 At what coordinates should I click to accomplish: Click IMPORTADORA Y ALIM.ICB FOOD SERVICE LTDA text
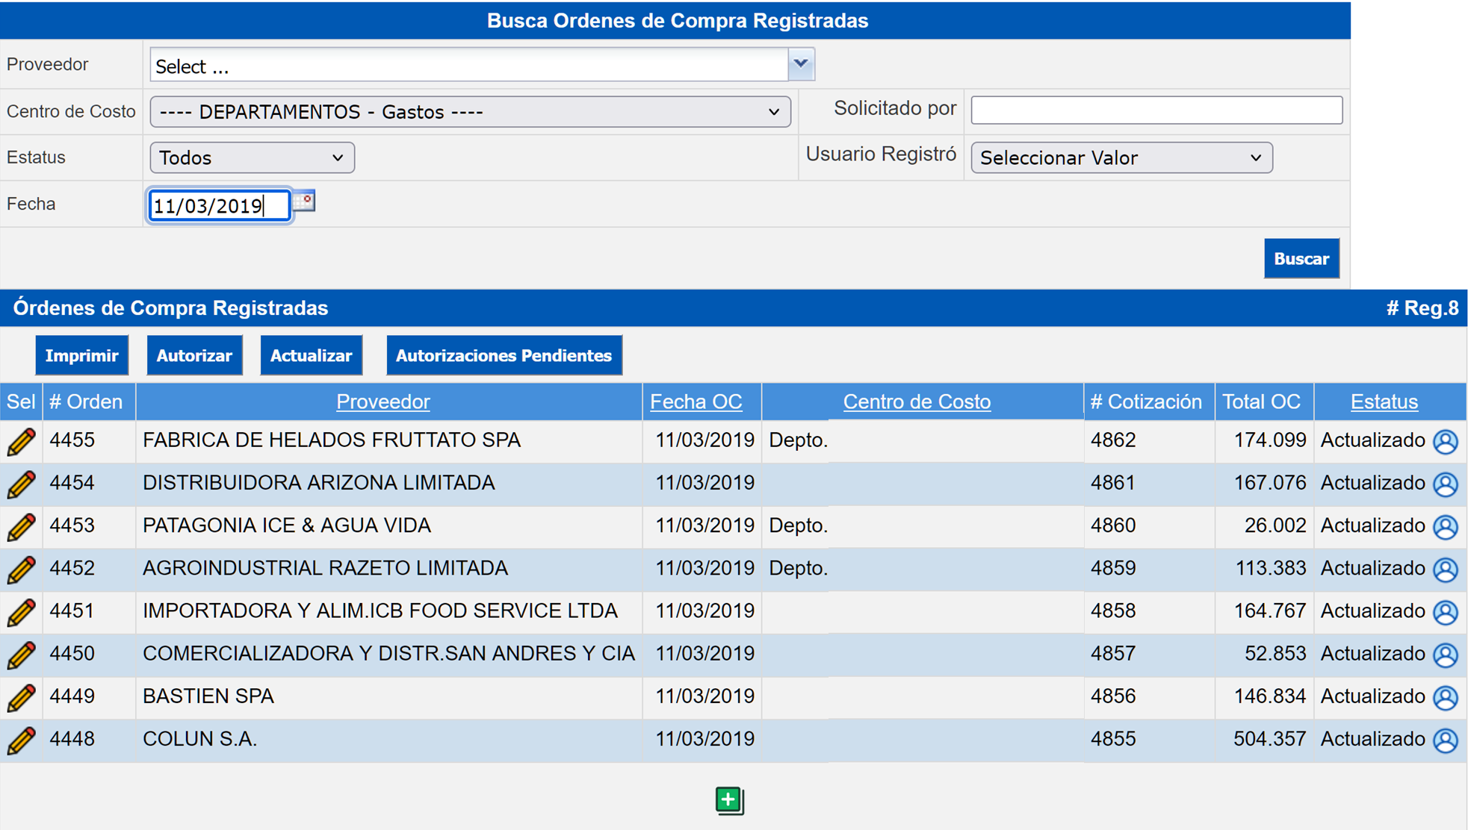(x=380, y=611)
